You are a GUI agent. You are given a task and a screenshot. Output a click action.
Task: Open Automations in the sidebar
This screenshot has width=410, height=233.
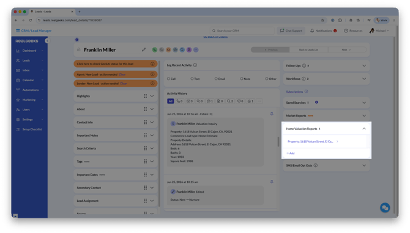[x=29, y=90]
